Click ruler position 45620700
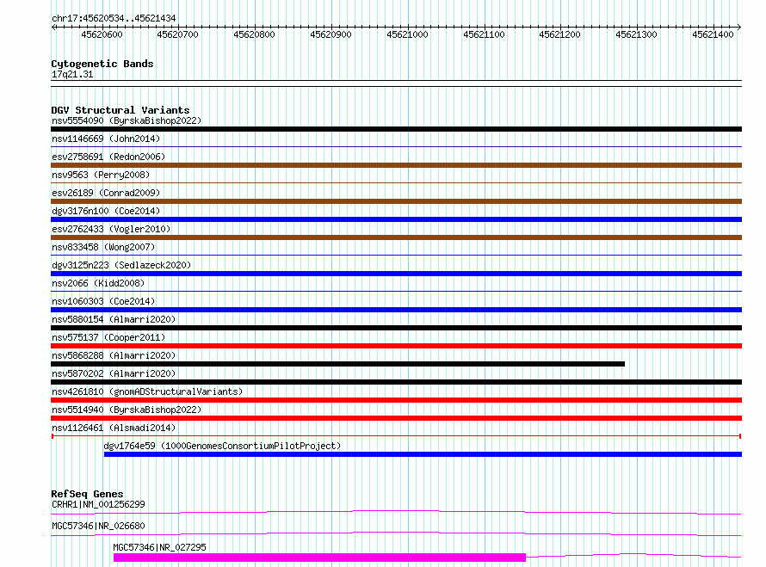Viewport: 766px width, 567px height. coord(178,34)
